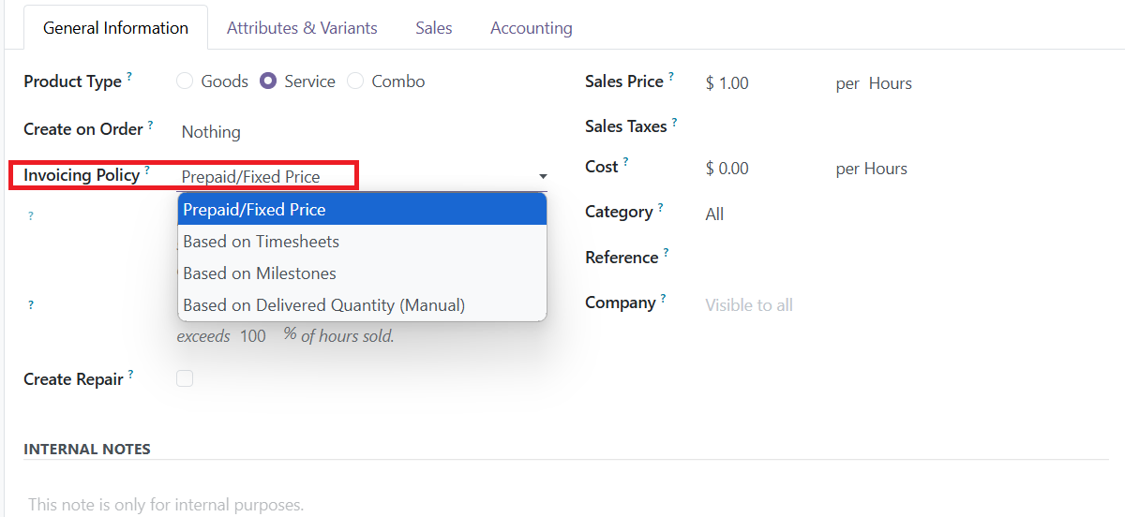Show help tooltip for Reference
Viewport: 1125px width, 517px height.
[667, 253]
